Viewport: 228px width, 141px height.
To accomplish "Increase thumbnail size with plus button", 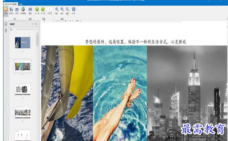I will click(x=37, y=29).
